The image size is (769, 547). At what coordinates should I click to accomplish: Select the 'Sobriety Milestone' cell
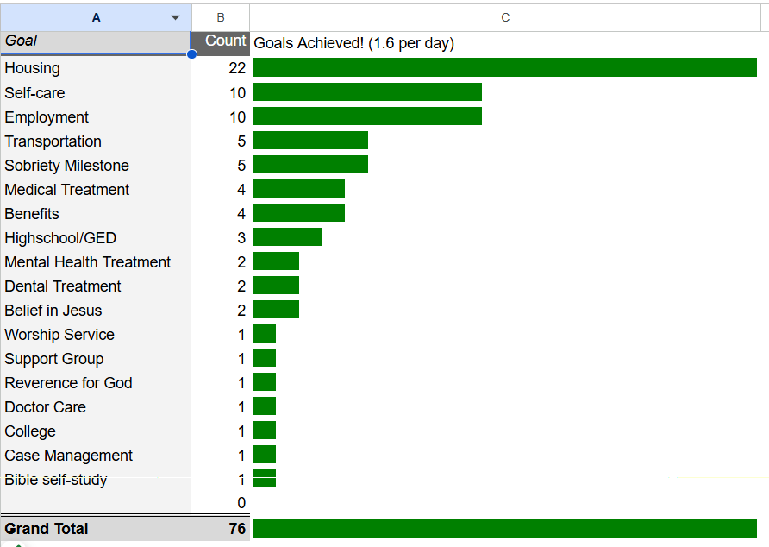(x=96, y=165)
